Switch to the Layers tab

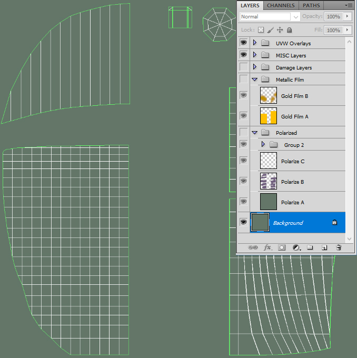tap(250, 5)
